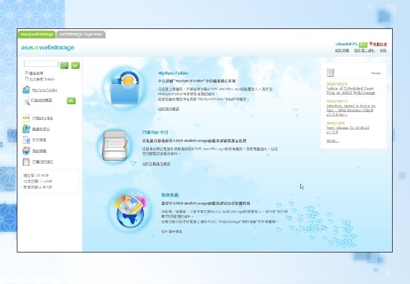Click the green logout button beside allan0425
This screenshot has width=410, height=284.
click(363, 44)
